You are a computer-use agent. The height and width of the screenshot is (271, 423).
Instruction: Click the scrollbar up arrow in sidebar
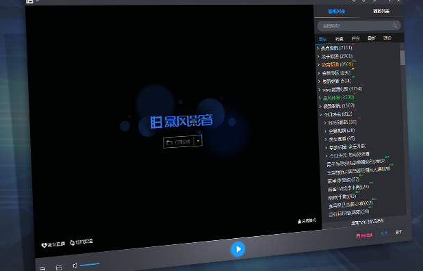pyautogui.click(x=402, y=46)
